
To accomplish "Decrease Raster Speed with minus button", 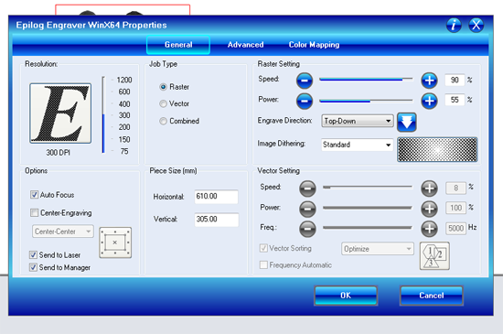I will pyautogui.click(x=305, y=81).
